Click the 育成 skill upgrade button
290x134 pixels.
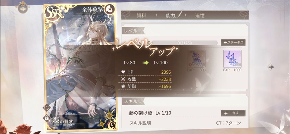click(x=233, y=113)
